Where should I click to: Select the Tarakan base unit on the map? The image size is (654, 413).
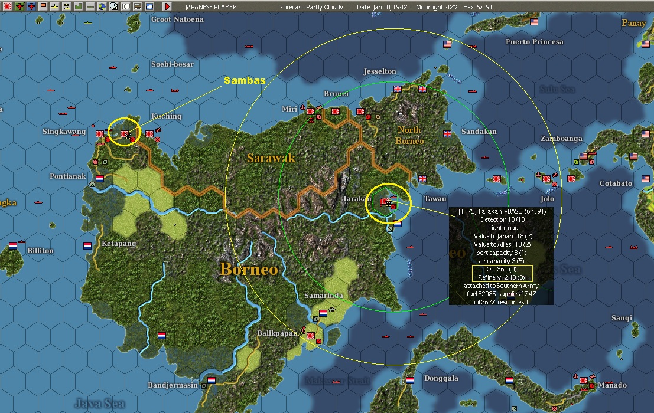click(x=384, y=202)
